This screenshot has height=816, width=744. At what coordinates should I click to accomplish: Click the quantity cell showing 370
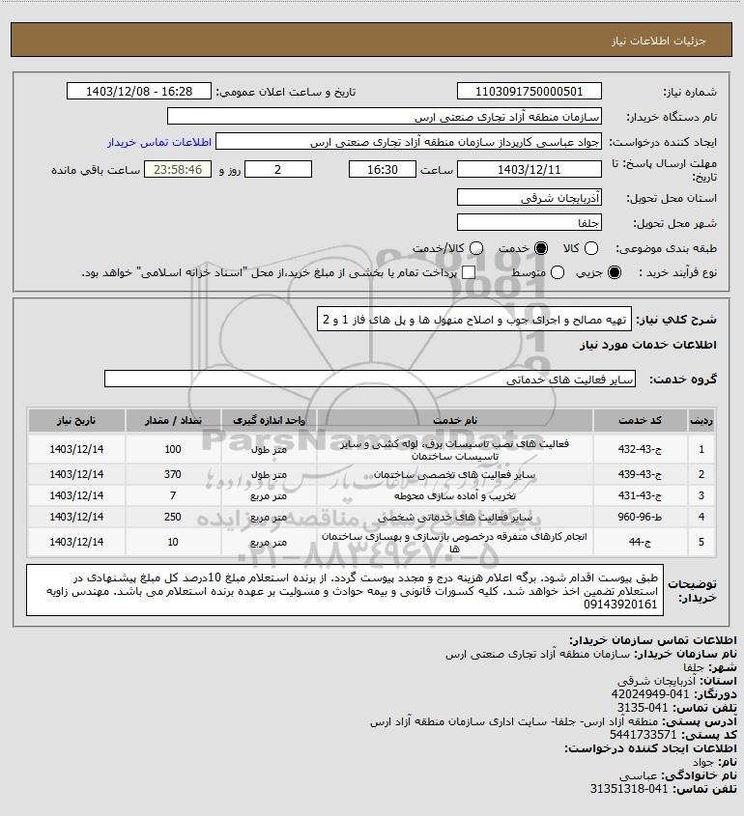[173, 474]
